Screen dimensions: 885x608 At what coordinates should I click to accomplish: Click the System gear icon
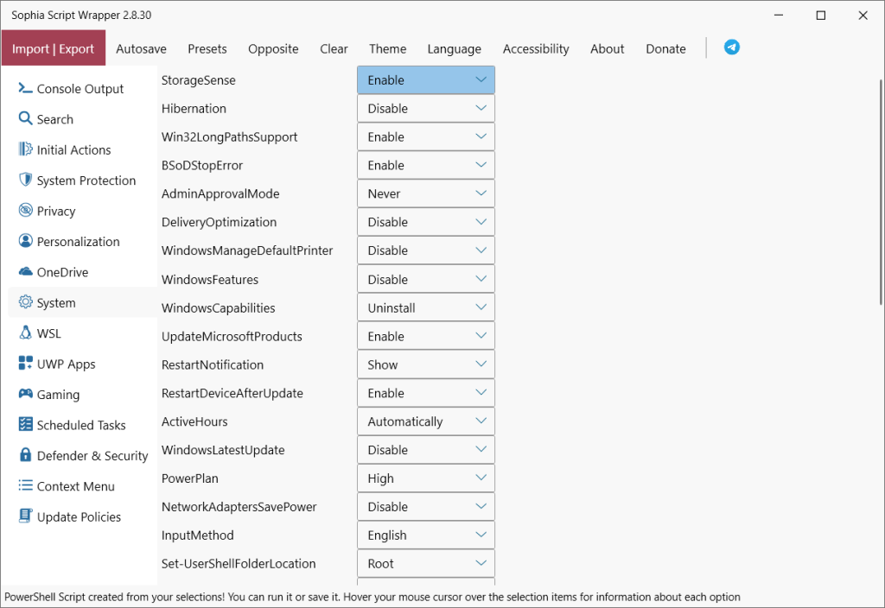tap(25, 301)
